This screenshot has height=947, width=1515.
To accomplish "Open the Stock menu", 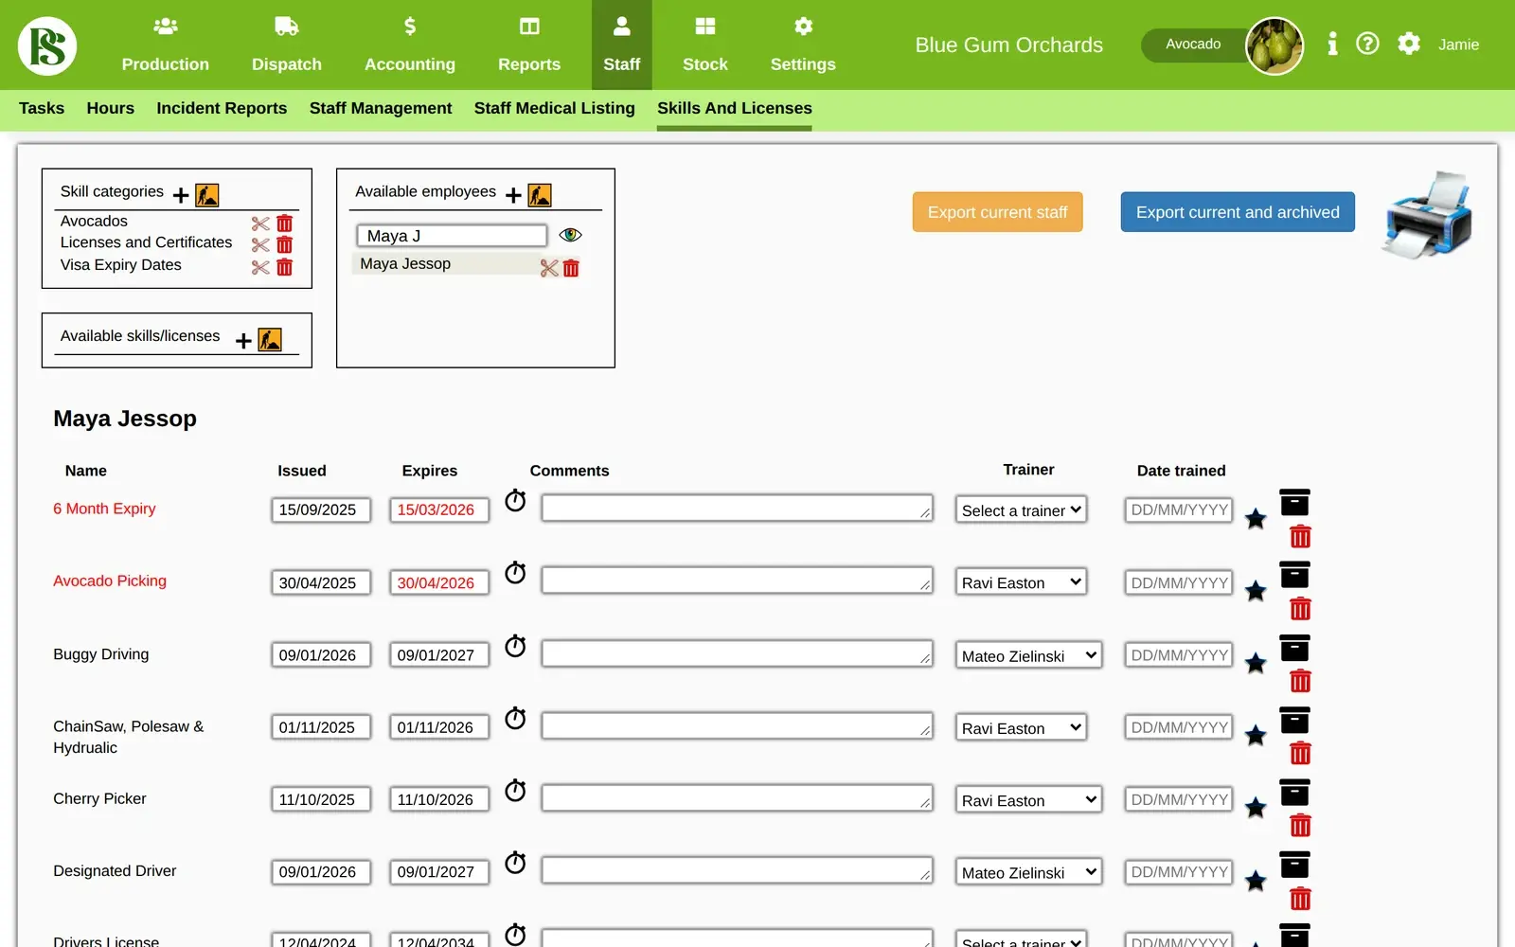I will [705, 45].
